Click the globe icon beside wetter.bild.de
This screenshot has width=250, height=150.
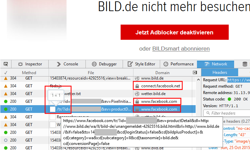(137, 94)
